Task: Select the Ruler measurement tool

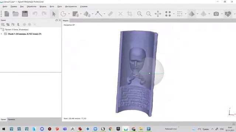Action: coord(110,14)
